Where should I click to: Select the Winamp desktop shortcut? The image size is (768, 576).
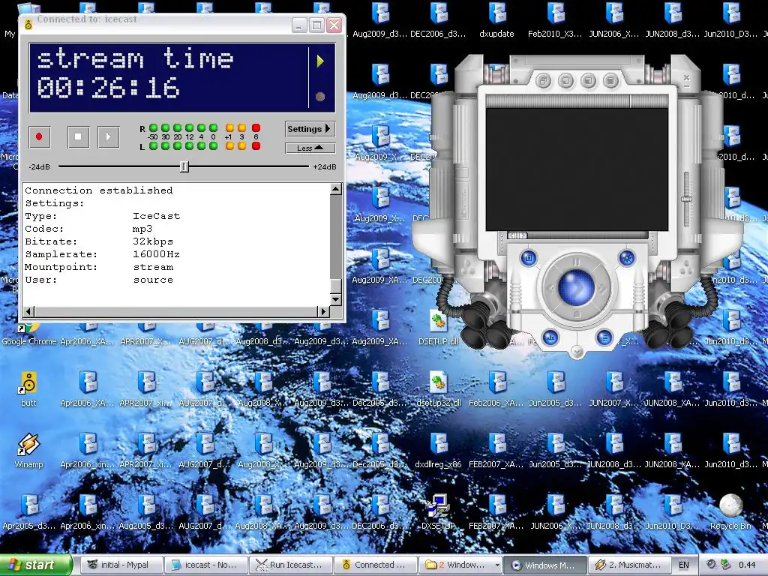click(x=28, y=451)
